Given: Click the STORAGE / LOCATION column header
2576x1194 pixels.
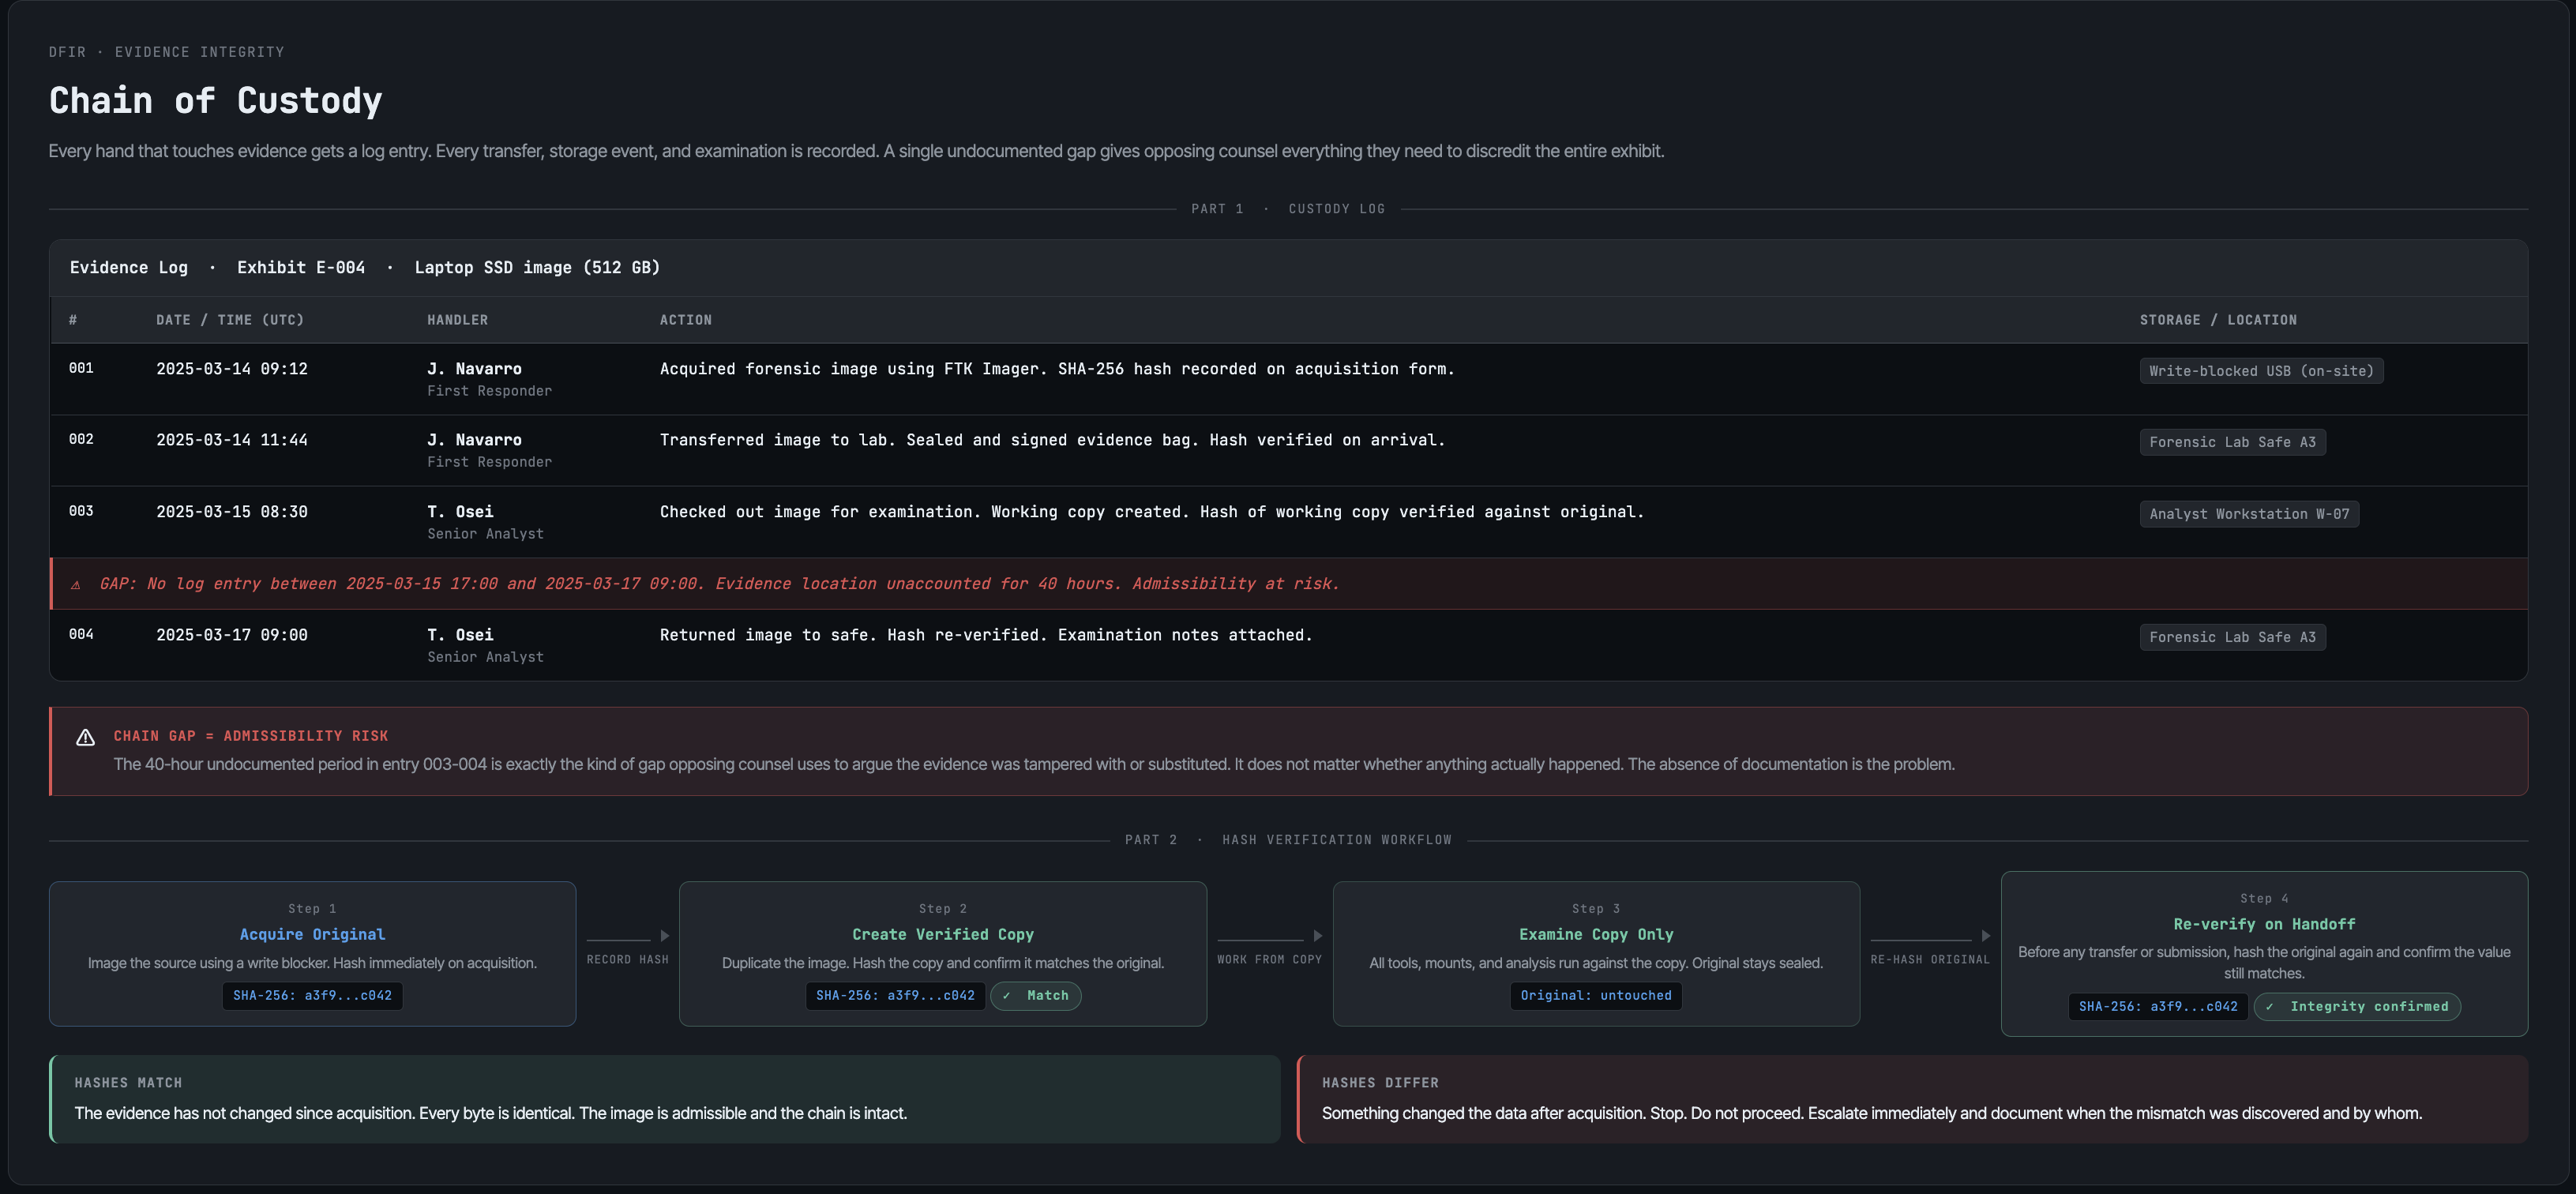Looking at the screenshot, I should [x=2218, y=320].
